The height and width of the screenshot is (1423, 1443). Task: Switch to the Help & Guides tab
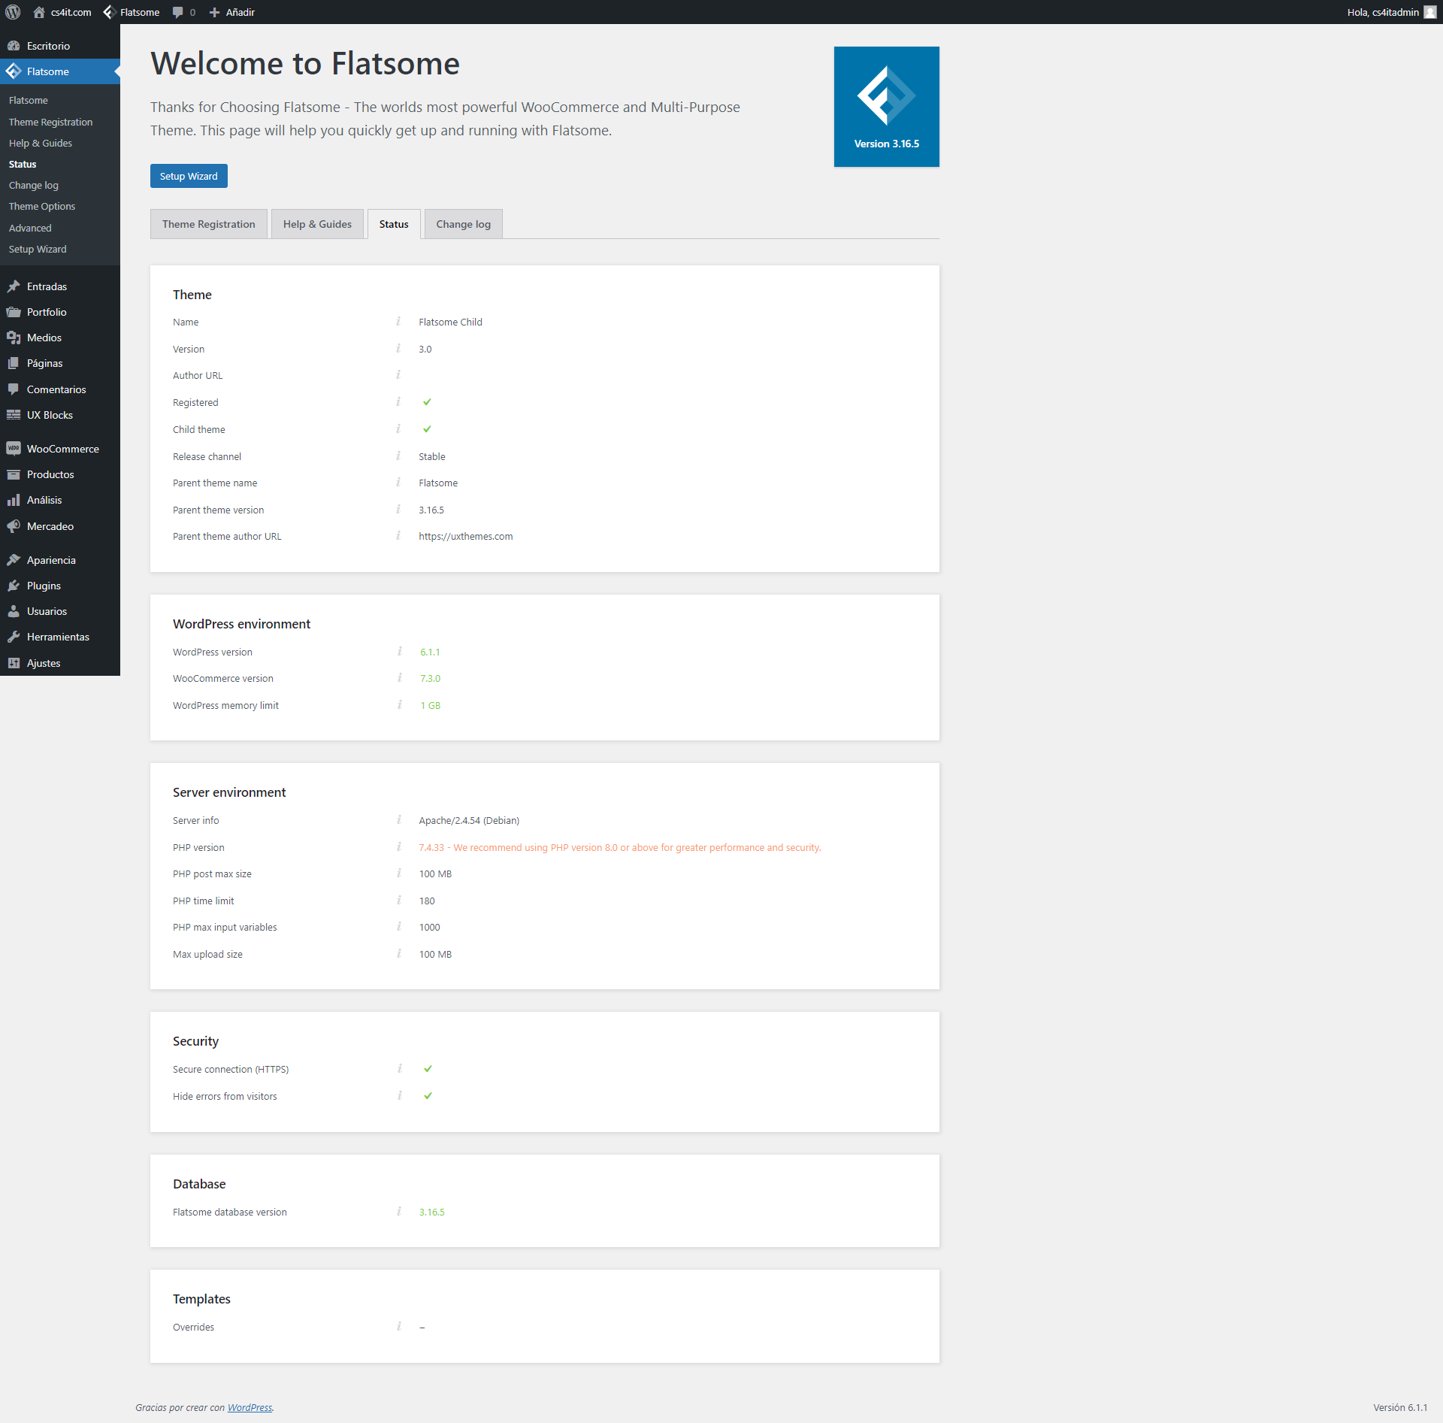(x=317, y=224)
